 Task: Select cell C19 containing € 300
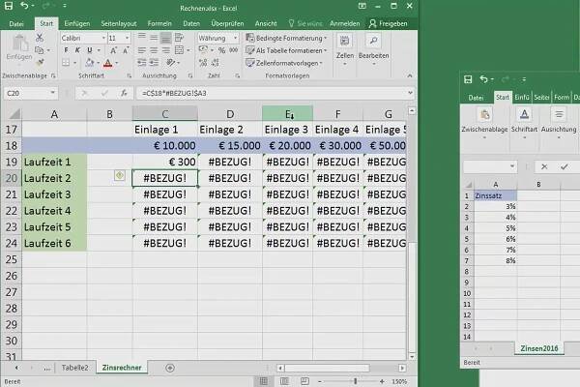pos(165,161)
